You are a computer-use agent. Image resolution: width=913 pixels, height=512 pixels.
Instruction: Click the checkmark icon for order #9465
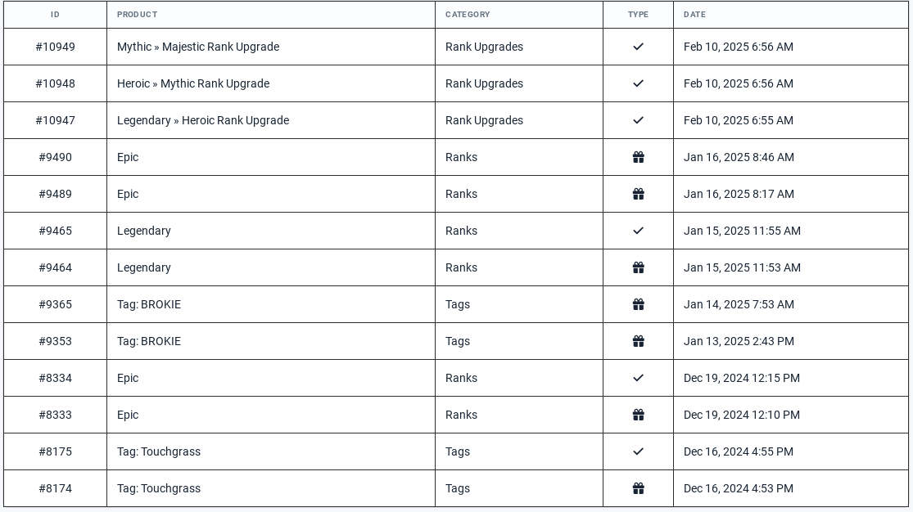click(x=638, y=231)
